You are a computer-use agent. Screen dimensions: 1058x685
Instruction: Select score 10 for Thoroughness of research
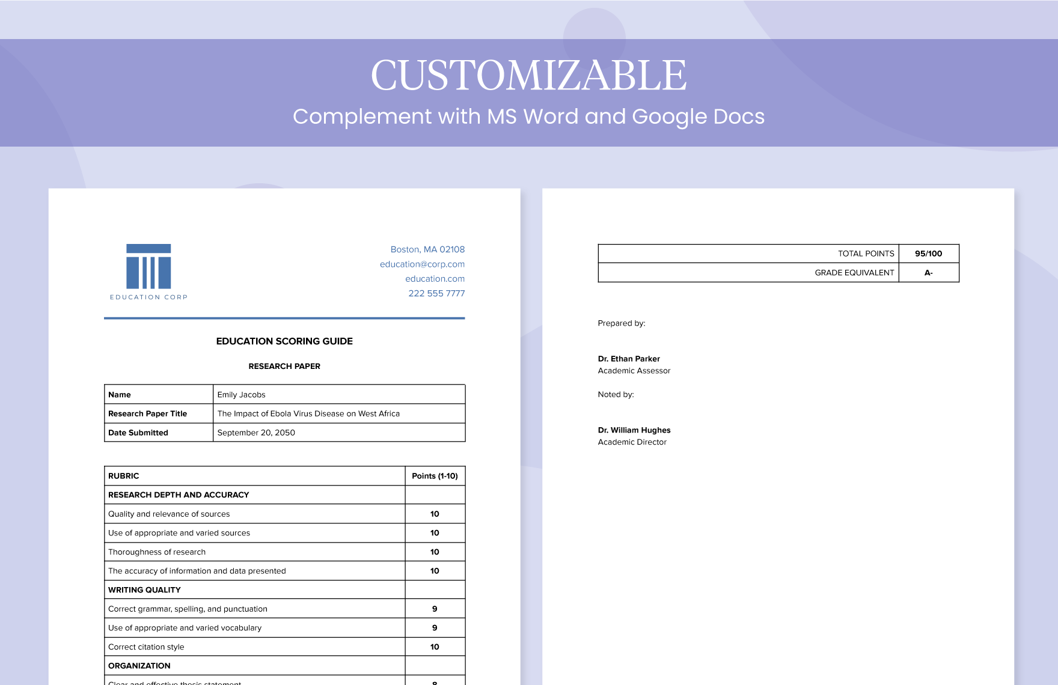(435, 552)
